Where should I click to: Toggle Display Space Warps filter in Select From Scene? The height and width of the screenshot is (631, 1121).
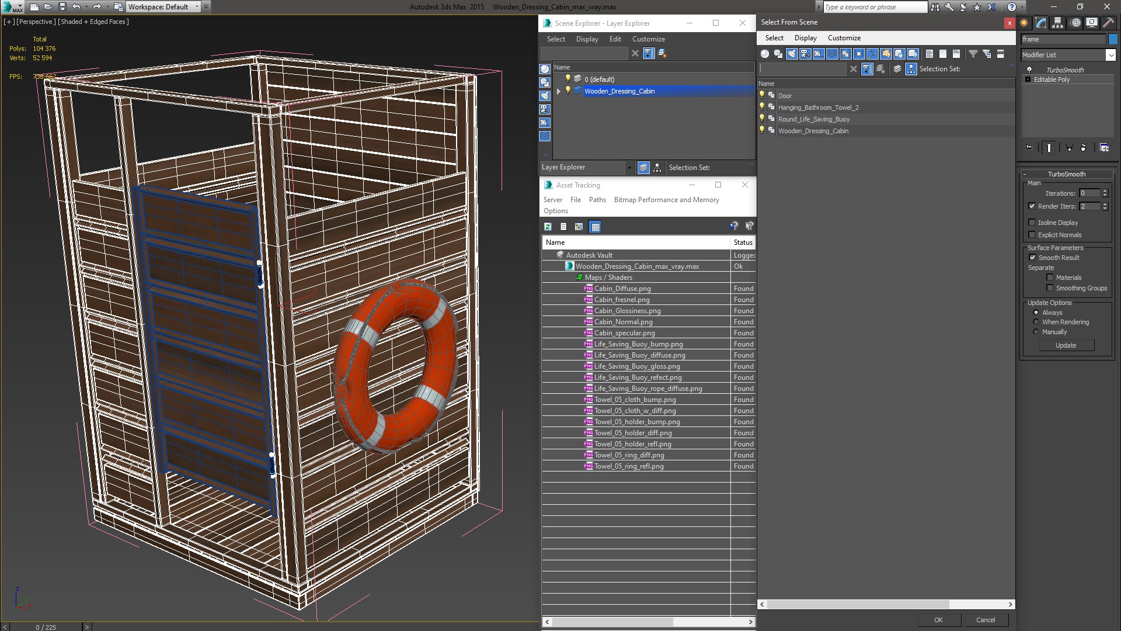tap(832, 54)
